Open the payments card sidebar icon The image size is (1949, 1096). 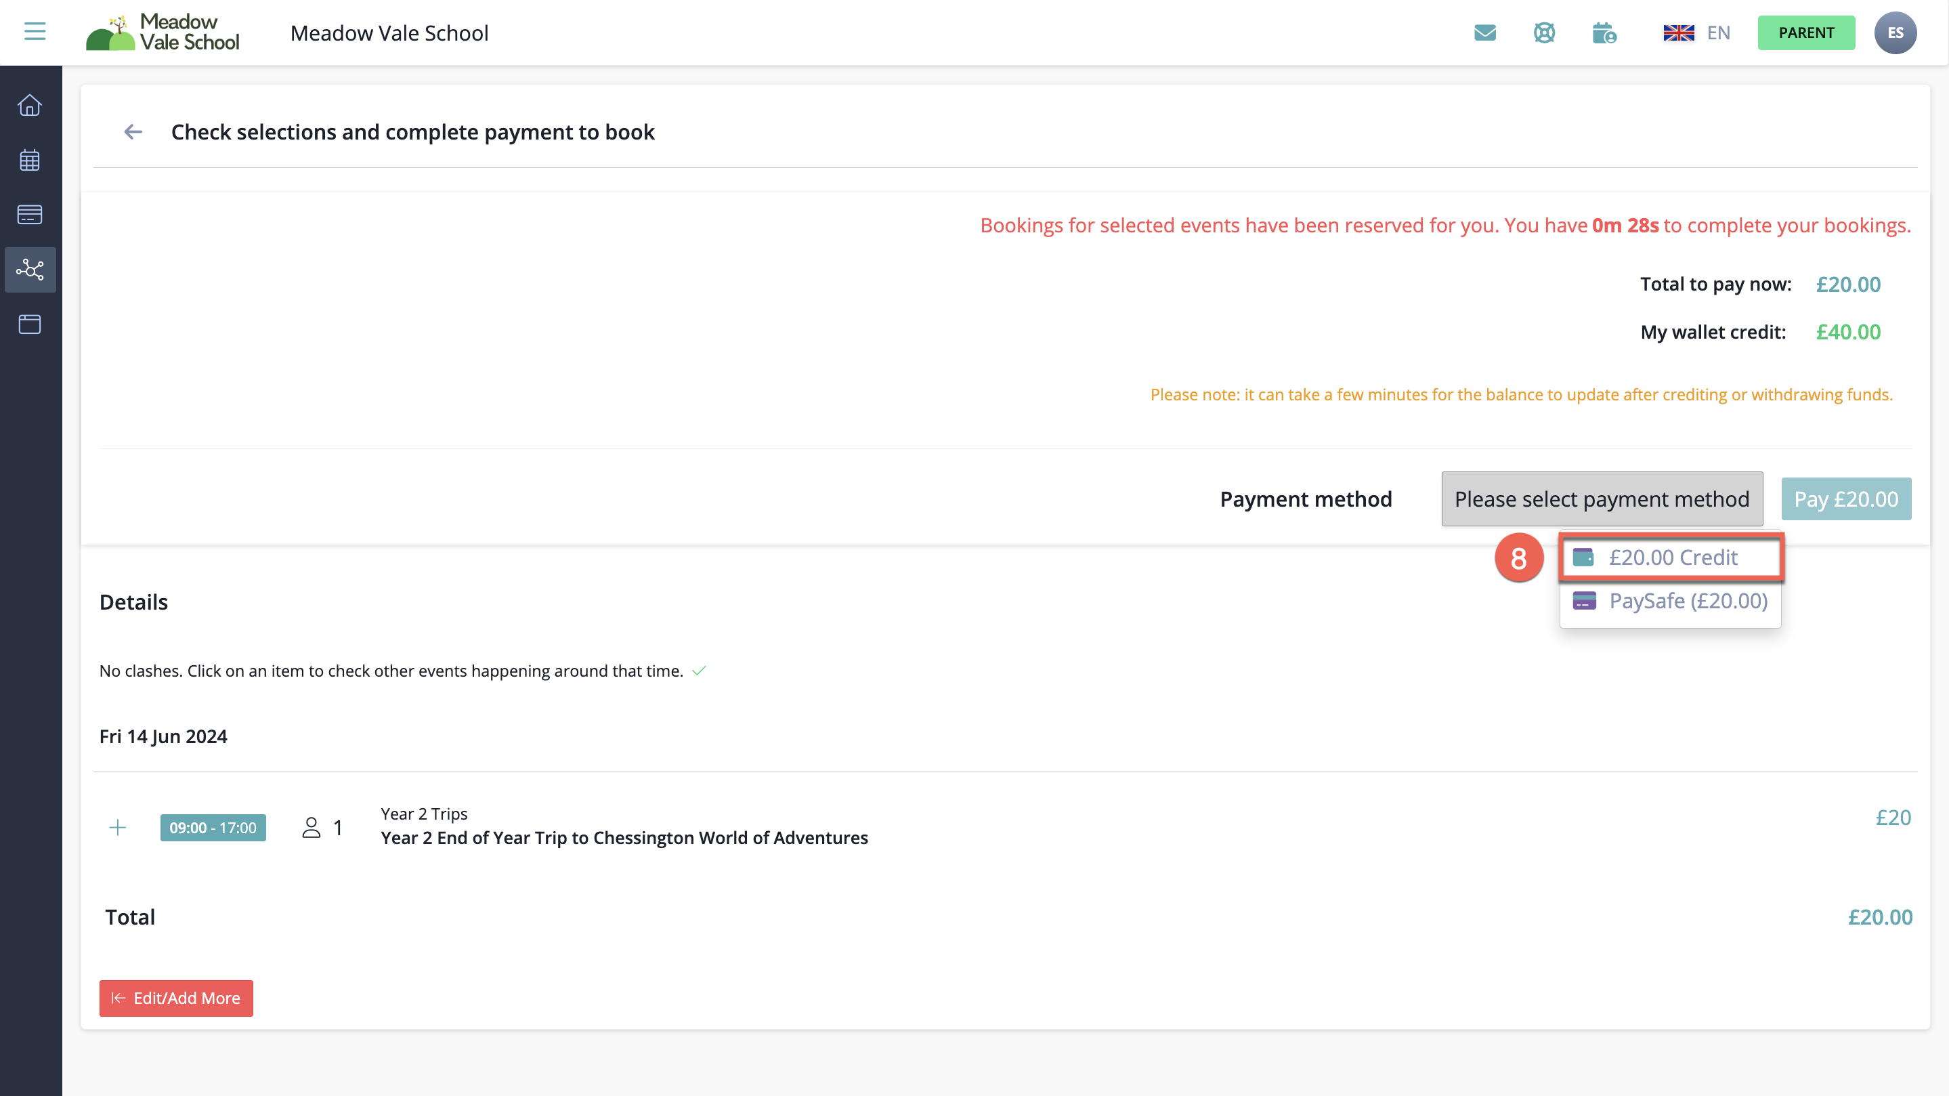[x=30, y=215]
